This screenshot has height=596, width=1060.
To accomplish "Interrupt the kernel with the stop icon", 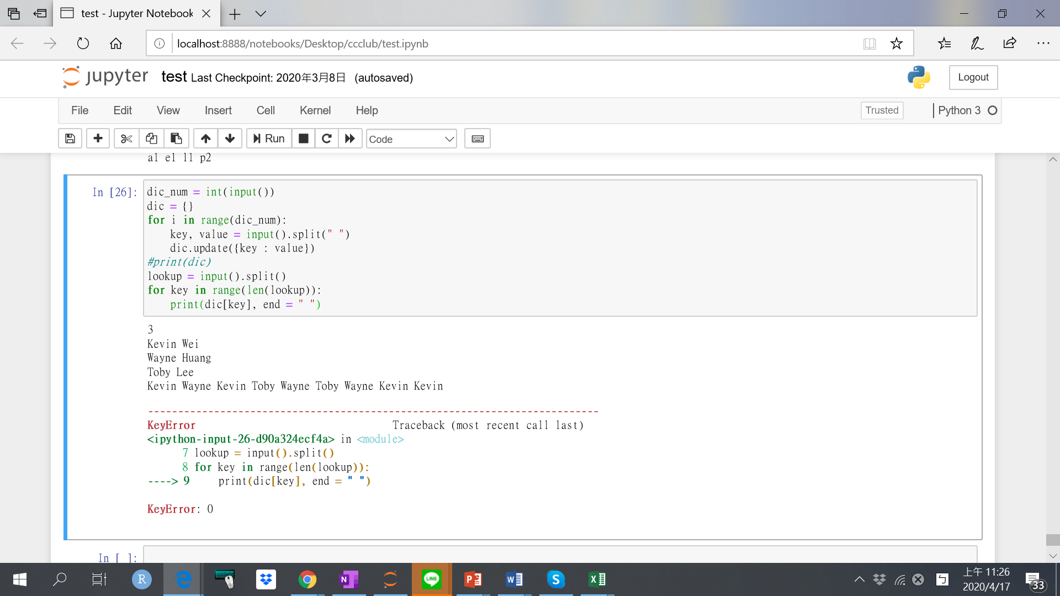I will pyautogui.click(x=303, y=139).
